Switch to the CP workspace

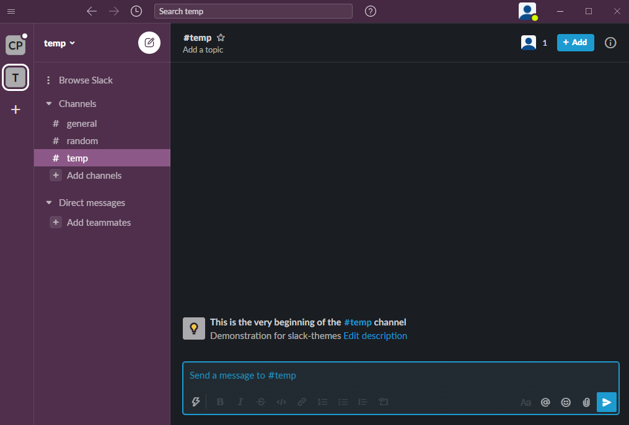(x=15, y=45)
